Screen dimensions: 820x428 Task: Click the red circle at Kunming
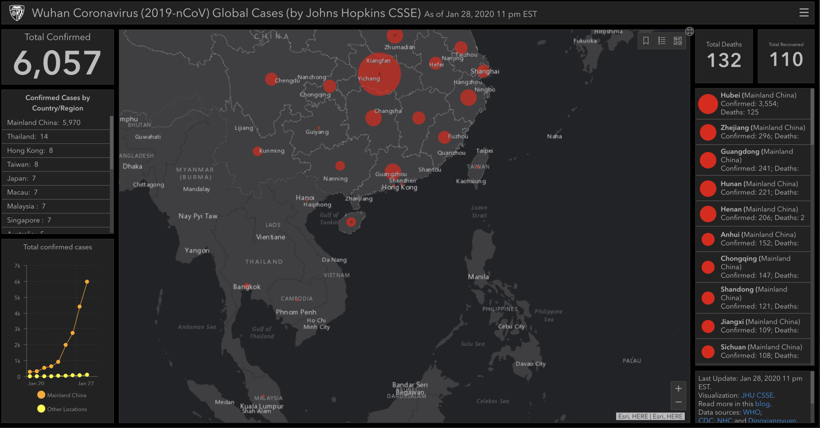[x=257, y=151]
